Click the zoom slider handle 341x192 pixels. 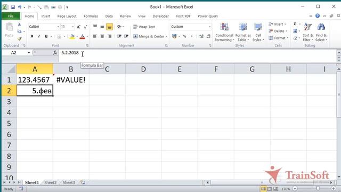(x=318, y=188)
